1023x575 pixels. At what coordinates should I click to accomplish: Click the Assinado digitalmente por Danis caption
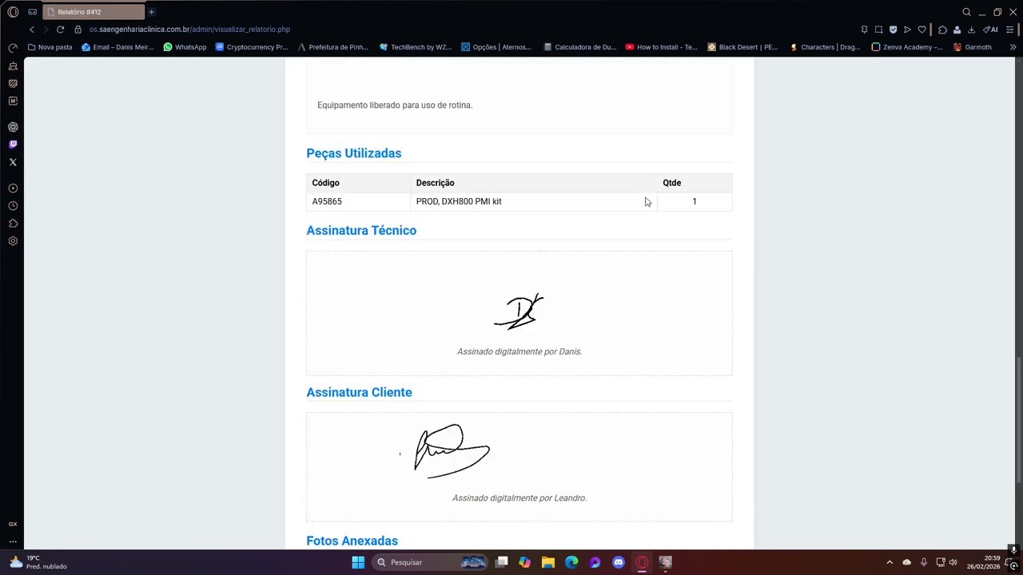[x=519, y=351]
